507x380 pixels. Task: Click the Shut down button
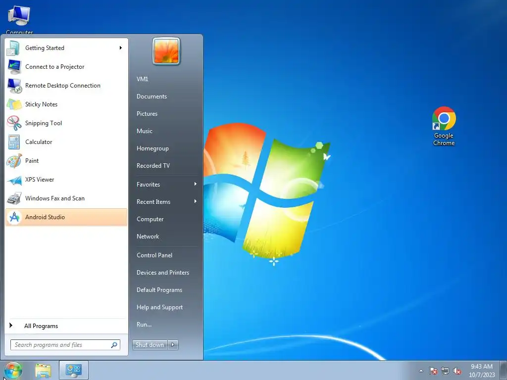click(150, 345)
